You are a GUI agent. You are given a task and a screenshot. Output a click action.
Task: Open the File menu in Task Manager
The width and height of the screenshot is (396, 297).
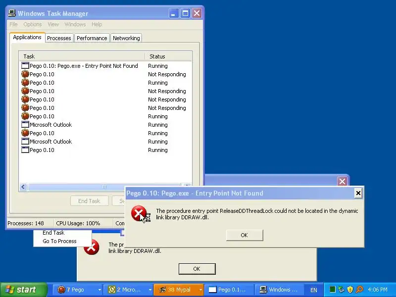pyautogui.click(x=14, y=24)
